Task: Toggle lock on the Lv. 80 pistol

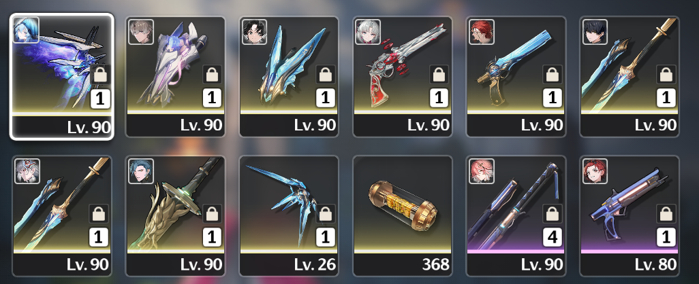Action: [x=666, y=214]
